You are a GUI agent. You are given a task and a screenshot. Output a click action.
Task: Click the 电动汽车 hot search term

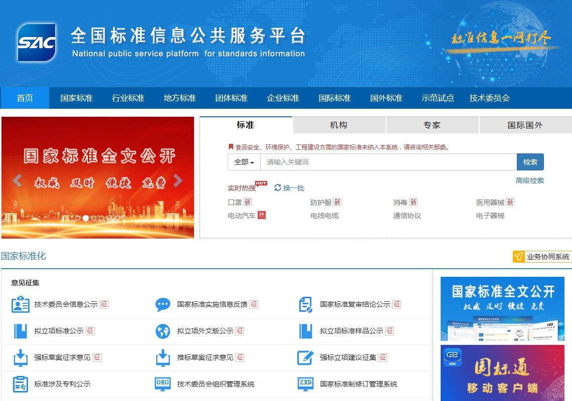point(242,216)
